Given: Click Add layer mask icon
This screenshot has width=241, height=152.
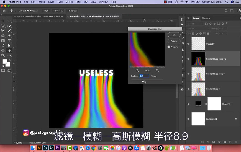Looking at the screenshot, I should 214,142.
